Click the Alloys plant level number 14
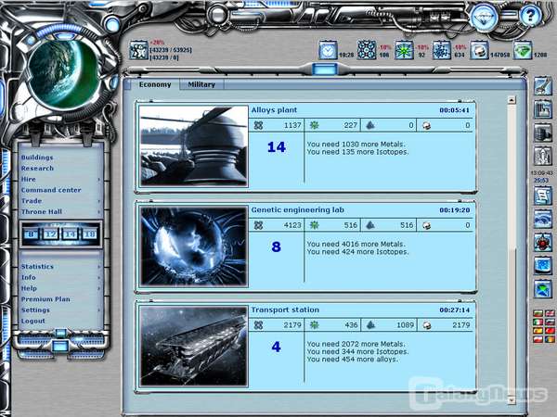The height and width of the screenshot is (417, 557). (277, 147)
